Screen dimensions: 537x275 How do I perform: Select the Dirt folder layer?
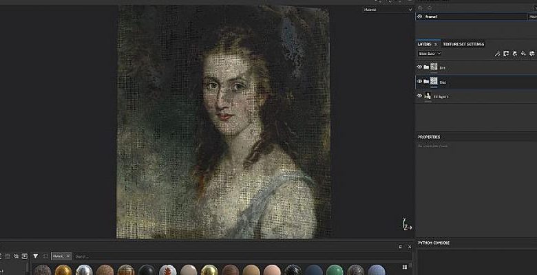476,67
